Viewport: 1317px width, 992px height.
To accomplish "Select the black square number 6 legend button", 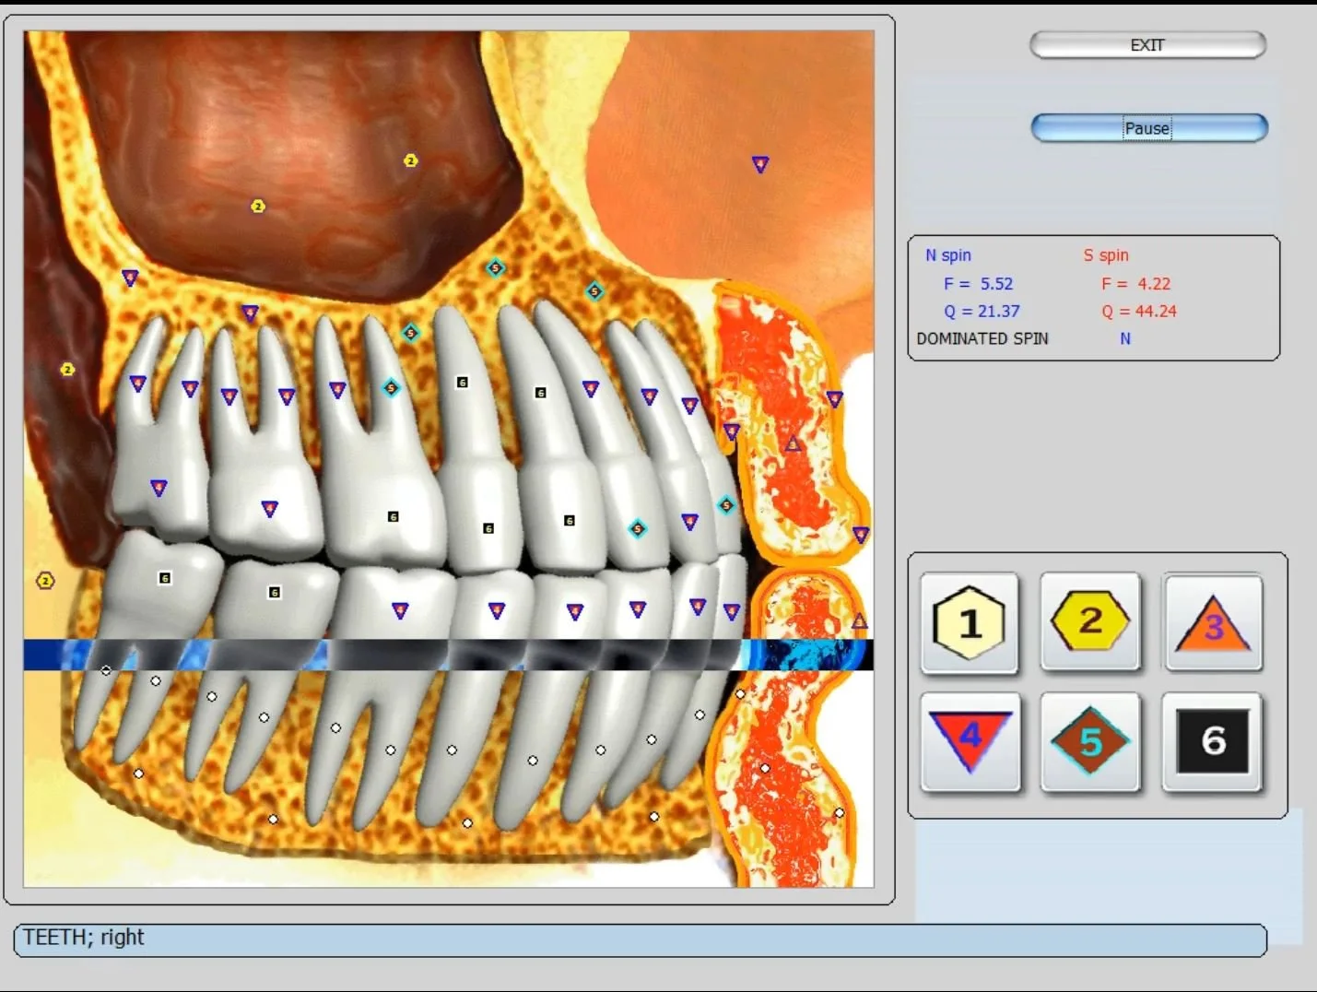I will pos(1213,741).
